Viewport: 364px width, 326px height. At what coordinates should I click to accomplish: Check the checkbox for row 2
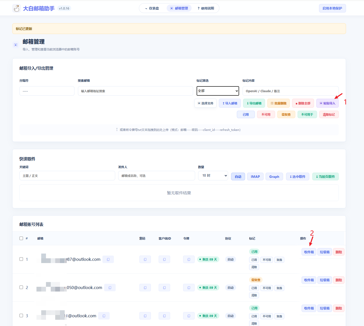click(x=21, y=287)
